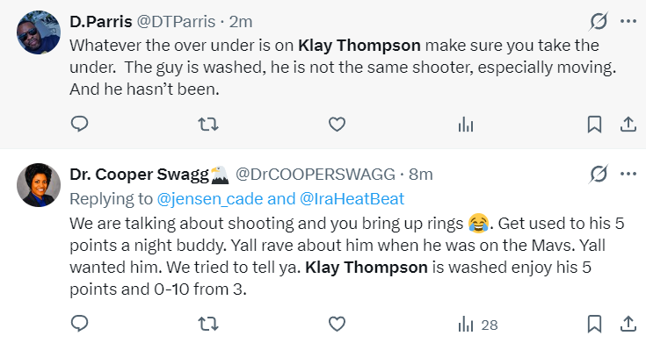Repost the D.Parris tweet

click(x=208, y=124)
